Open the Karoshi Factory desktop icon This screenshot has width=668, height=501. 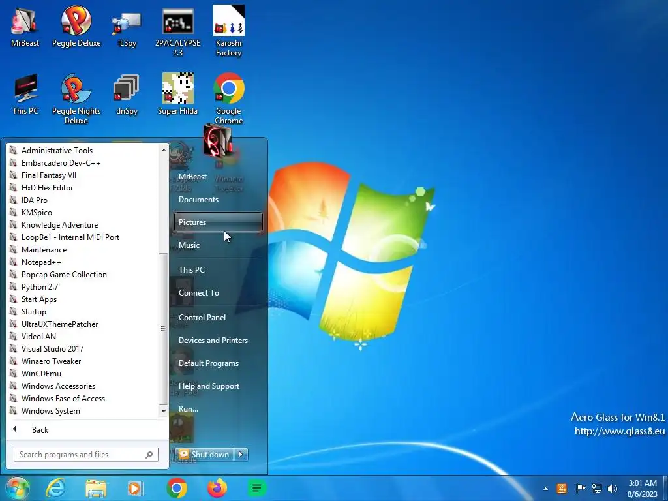228,31
